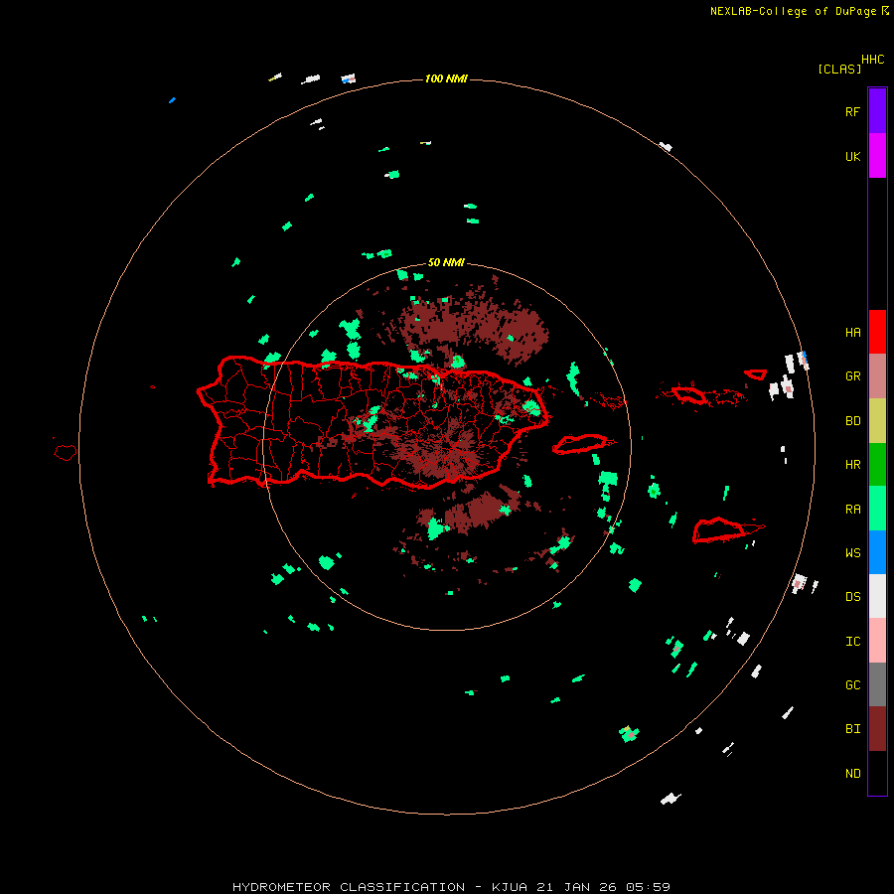The image size is (894, 894).
Task: Click the UK magenta legend swatch
Action: tap(877, 156)
